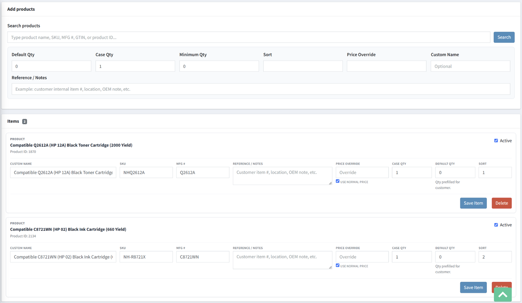This screenshot has height=303, width=522.
Task: Click the Reference / Notes example field
Action: 261,89
